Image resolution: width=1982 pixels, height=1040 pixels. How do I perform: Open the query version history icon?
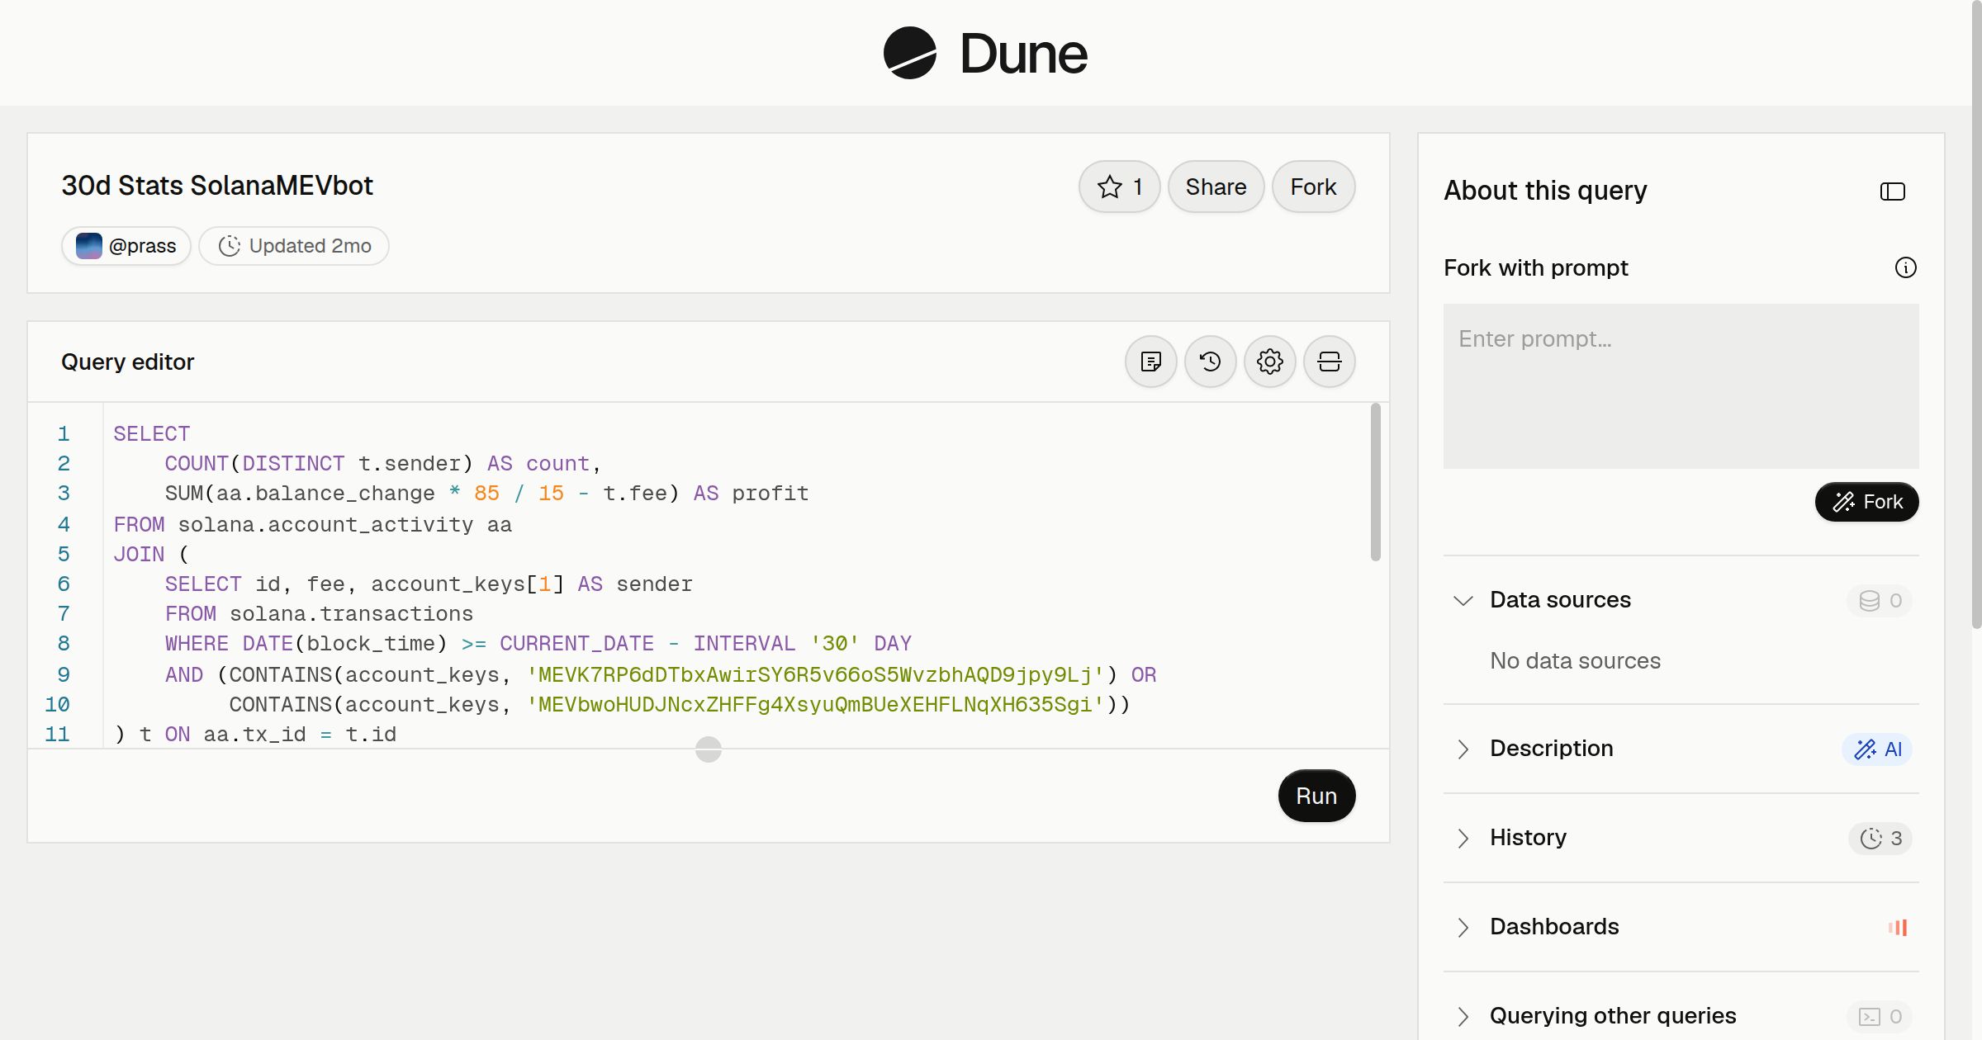[x=1210, y=362]
